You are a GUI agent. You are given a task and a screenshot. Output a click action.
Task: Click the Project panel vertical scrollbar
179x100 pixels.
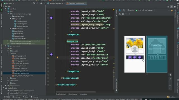coord(45,45)
